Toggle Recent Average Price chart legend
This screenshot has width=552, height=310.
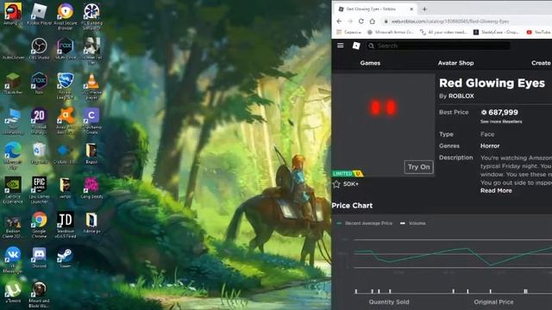click(364, 223)
